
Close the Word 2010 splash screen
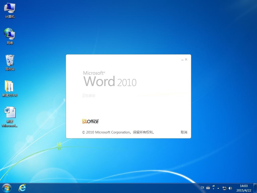click(186, 59)
